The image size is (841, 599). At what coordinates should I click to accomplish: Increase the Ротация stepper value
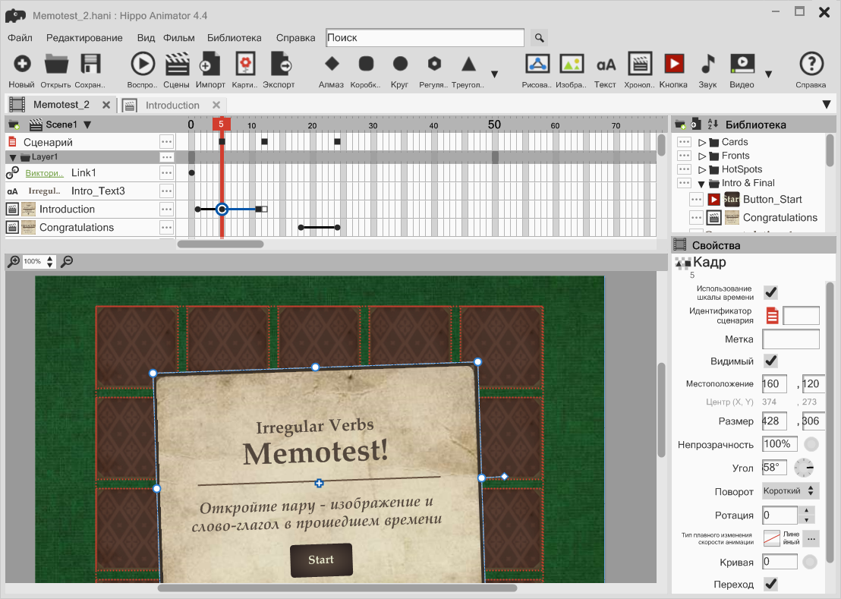[x=807, y=510]
